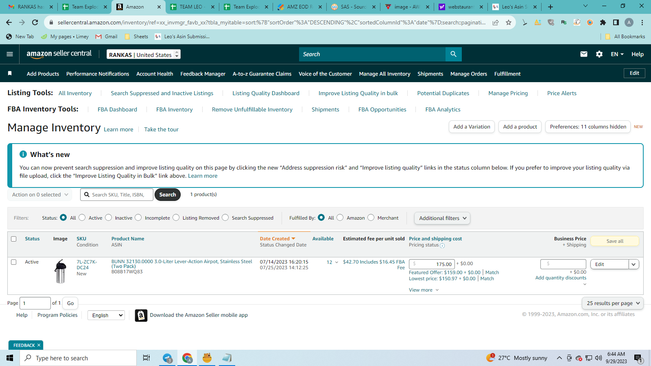Bookmark this page with the star icon
This screenshot has height=366, width=651.
pyautogui.click(x=509, y=22)
